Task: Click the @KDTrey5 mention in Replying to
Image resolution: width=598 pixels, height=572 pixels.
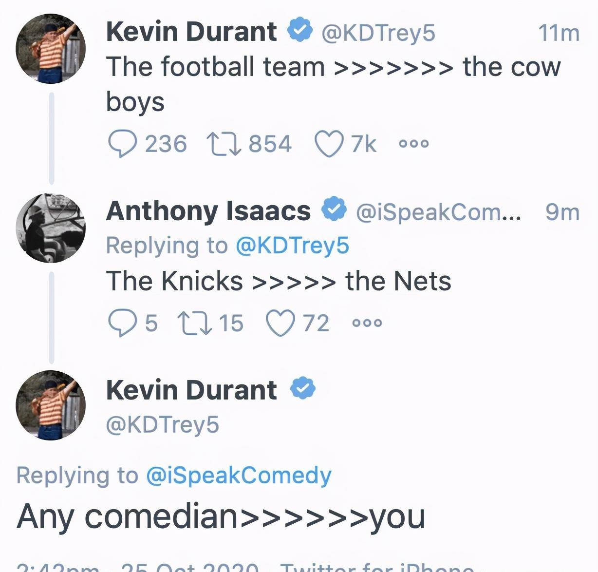Action: tap(292, 246)
